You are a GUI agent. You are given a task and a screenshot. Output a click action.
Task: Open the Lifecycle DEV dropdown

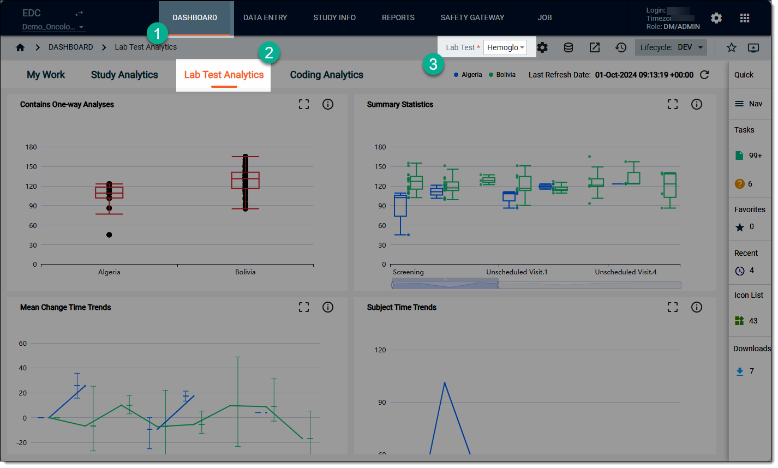coord(671,47)
